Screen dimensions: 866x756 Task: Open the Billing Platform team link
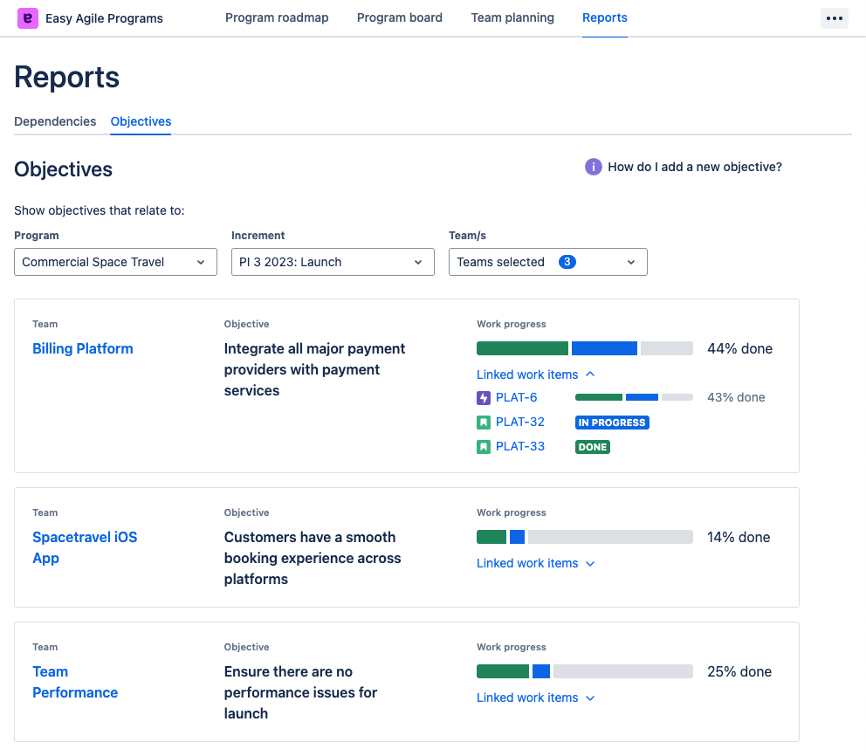coord(83,348)
